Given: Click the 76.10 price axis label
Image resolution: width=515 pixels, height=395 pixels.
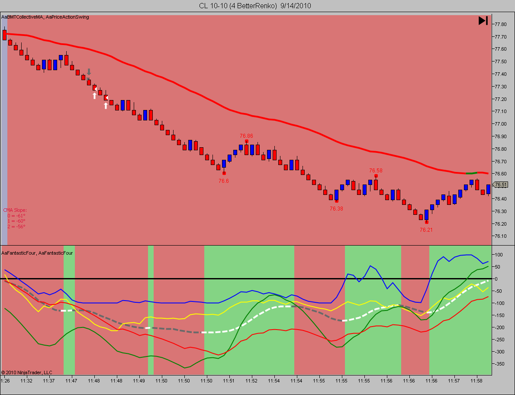Looking at the screenshot, I should [x=500, y=236].
